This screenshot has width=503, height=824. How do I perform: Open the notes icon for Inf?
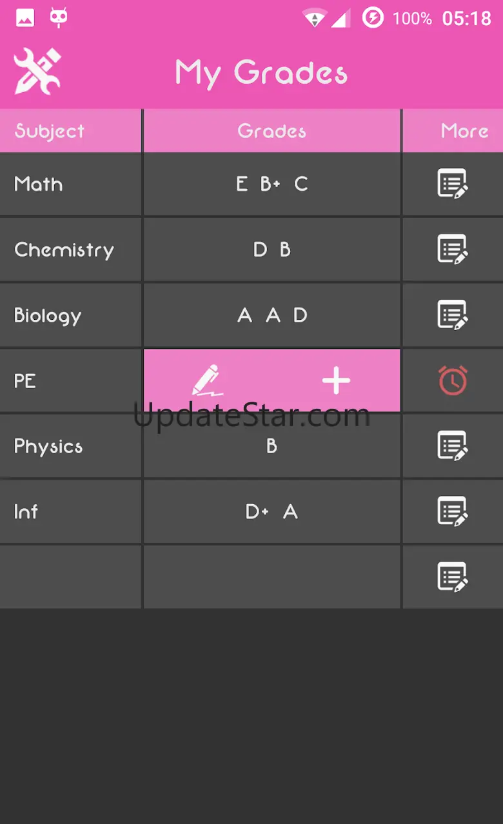point(452,512)
